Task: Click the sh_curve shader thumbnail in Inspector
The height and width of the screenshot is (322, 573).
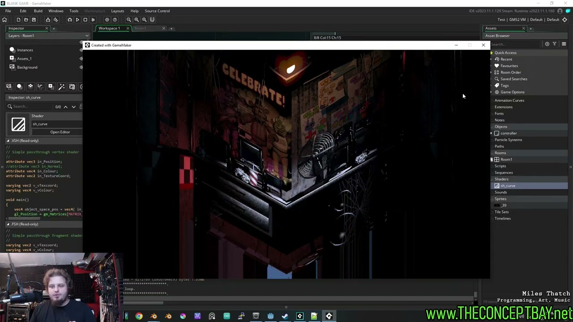Action: point(18,124)
